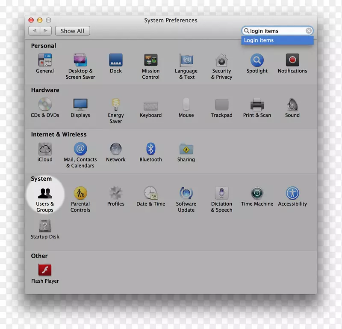
Task: Clear the search field with the x button
Action: coord(309,30)
